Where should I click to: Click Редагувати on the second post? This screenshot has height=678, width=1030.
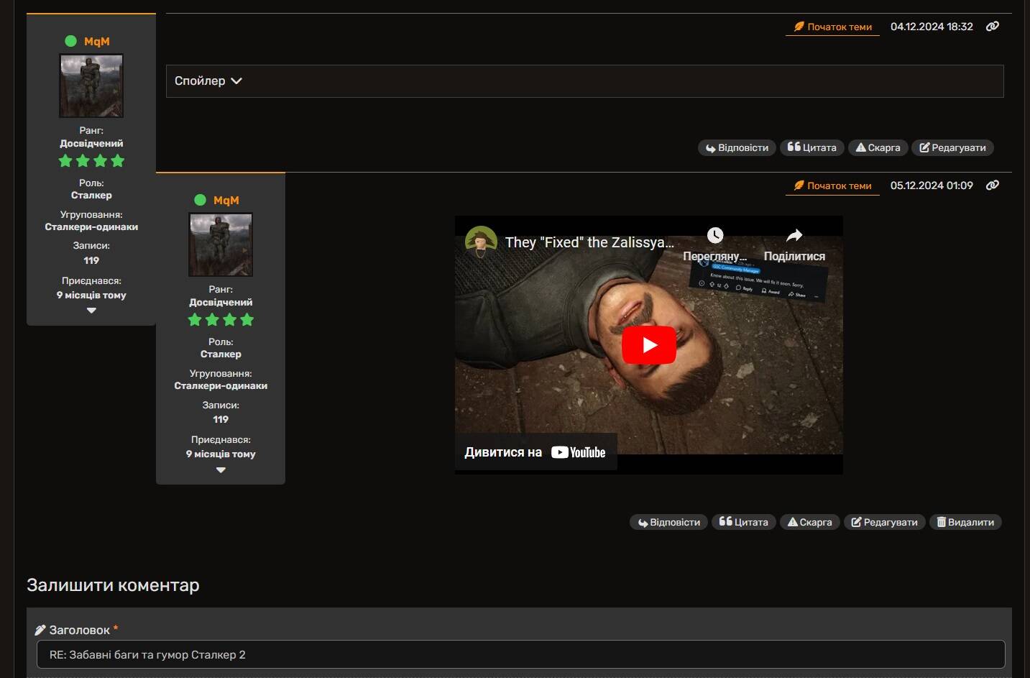pyautogui.click(x=884, y=522)
